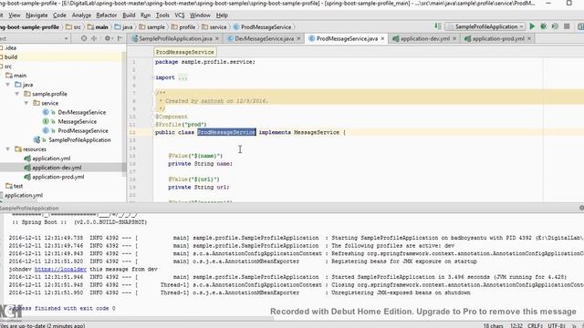Stop the running process with Stop square
Screen dimensions: 584x328
[x=567, y=26]
